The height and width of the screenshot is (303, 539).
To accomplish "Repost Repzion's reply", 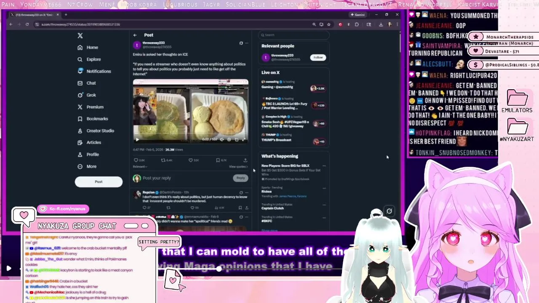I will [168, 207].
